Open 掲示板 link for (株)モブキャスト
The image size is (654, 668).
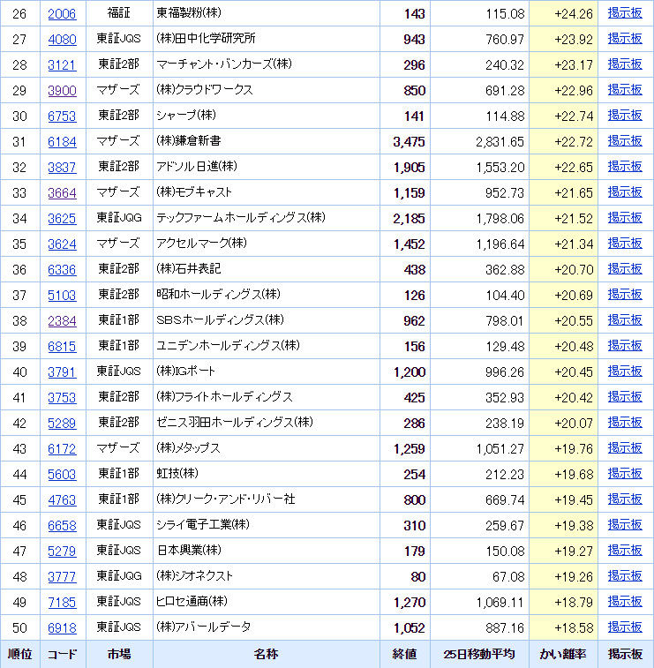pos(625,192)
